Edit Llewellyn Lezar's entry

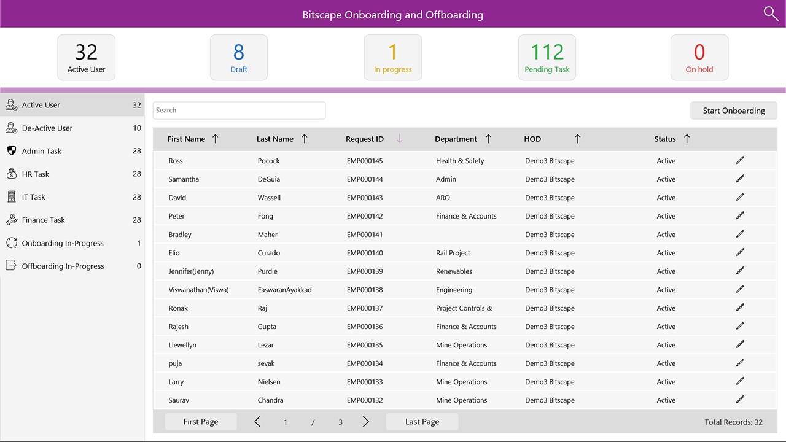(x=740, y=344)
